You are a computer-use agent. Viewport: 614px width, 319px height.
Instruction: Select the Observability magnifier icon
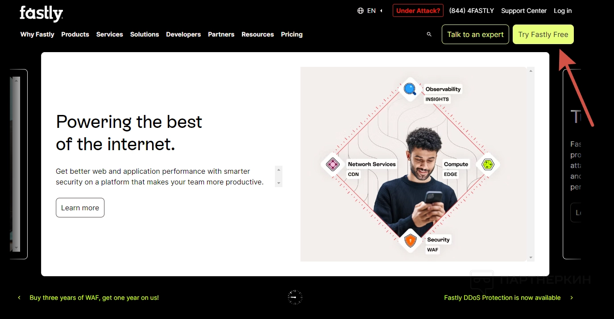pos(410,89)
